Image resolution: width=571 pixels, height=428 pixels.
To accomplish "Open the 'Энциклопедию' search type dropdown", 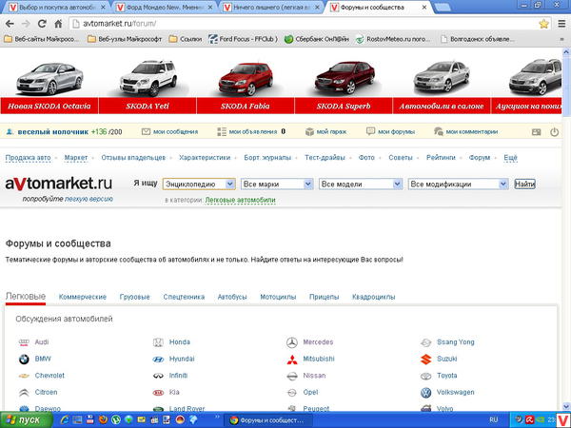I will (199, 185).
